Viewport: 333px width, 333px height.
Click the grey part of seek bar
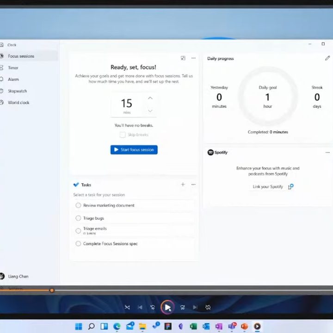(193, 290)
